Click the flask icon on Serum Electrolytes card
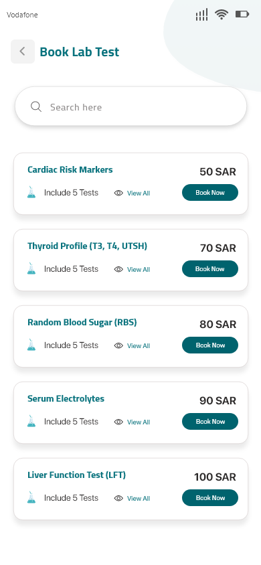The height and width of the screenshot is (565, 261). [31, 421]
